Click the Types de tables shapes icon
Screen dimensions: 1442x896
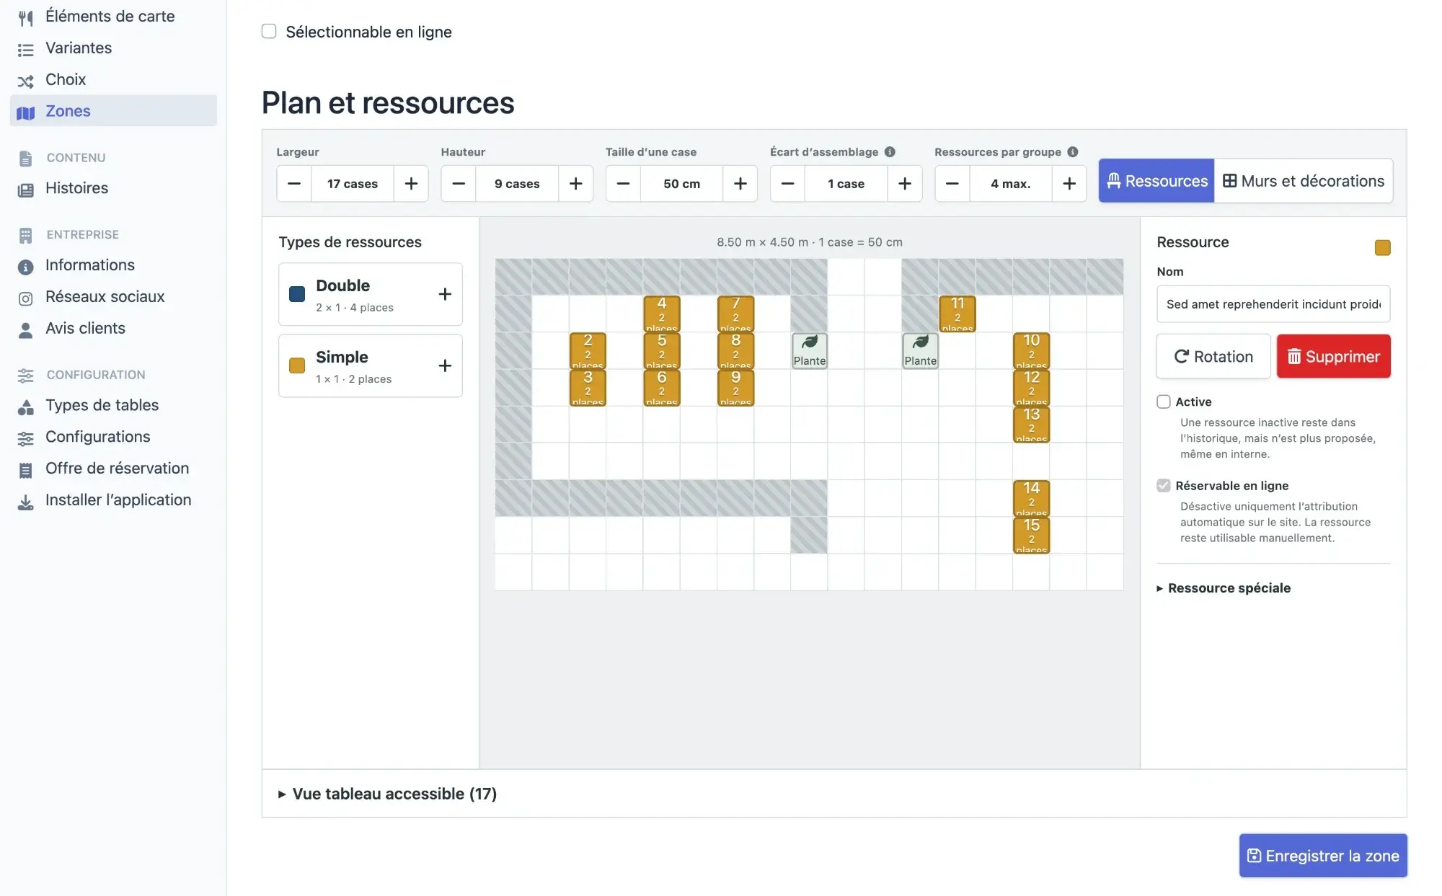pos(25,407)
